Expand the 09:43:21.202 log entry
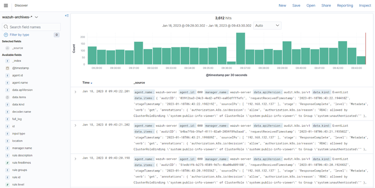The image size is (375, 188). click(x=75, y=125)
